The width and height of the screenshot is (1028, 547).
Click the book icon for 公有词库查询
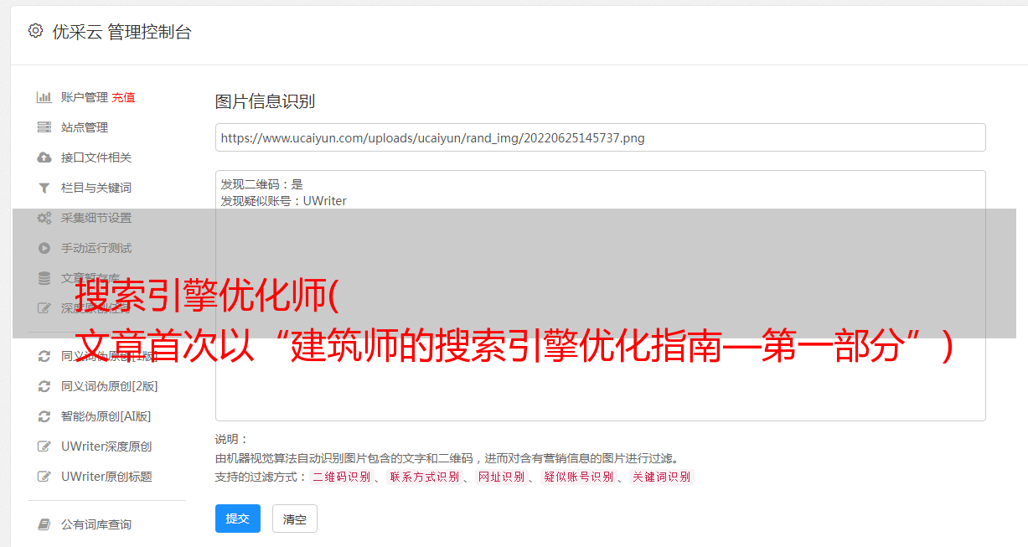44,524
